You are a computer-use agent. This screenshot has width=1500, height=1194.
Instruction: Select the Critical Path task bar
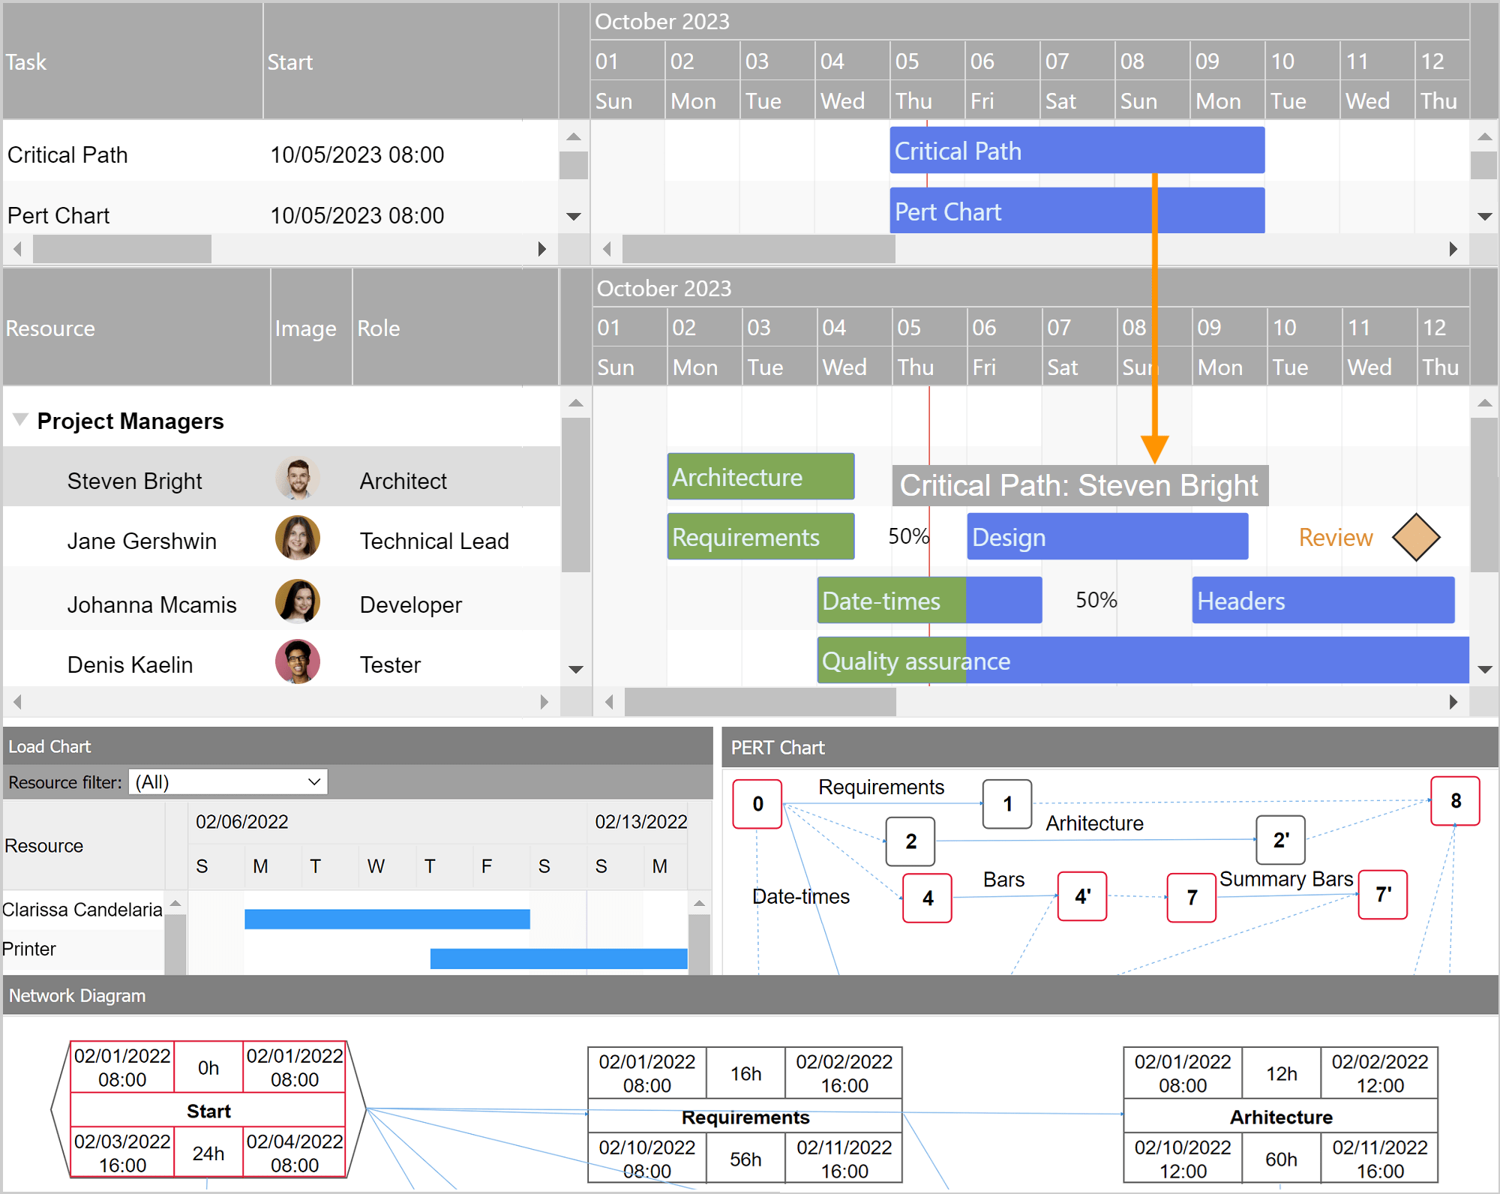[1076, 150]
